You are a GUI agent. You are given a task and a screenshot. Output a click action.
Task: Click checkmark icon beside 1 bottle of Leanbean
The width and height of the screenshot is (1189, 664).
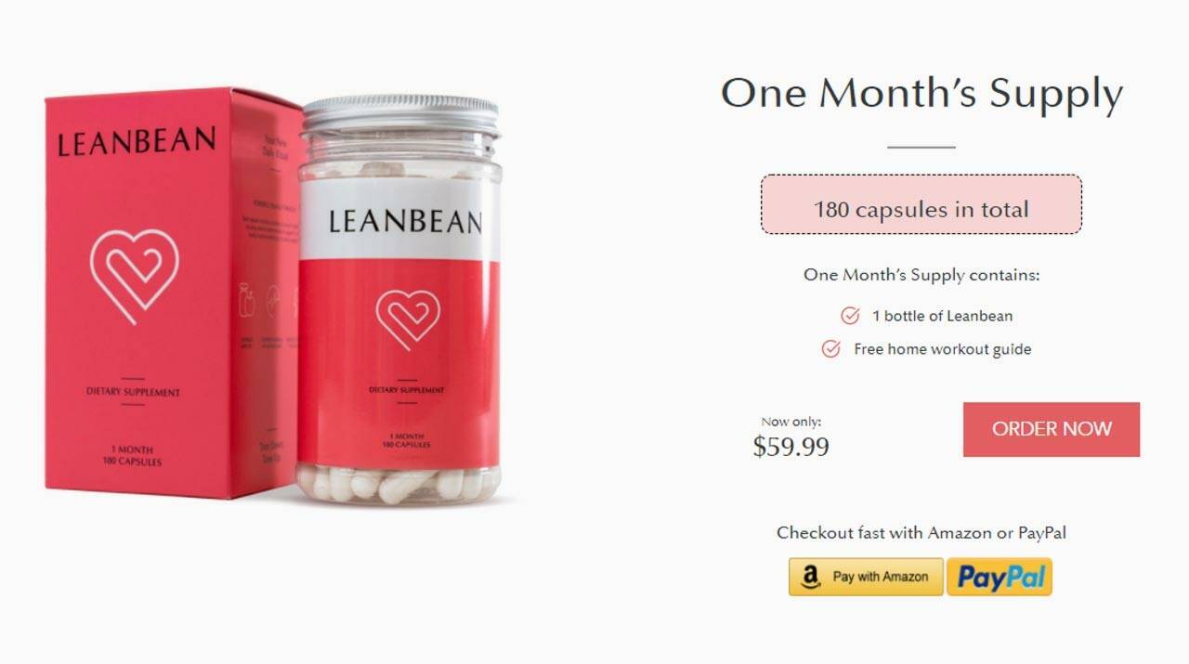(850, 316)
